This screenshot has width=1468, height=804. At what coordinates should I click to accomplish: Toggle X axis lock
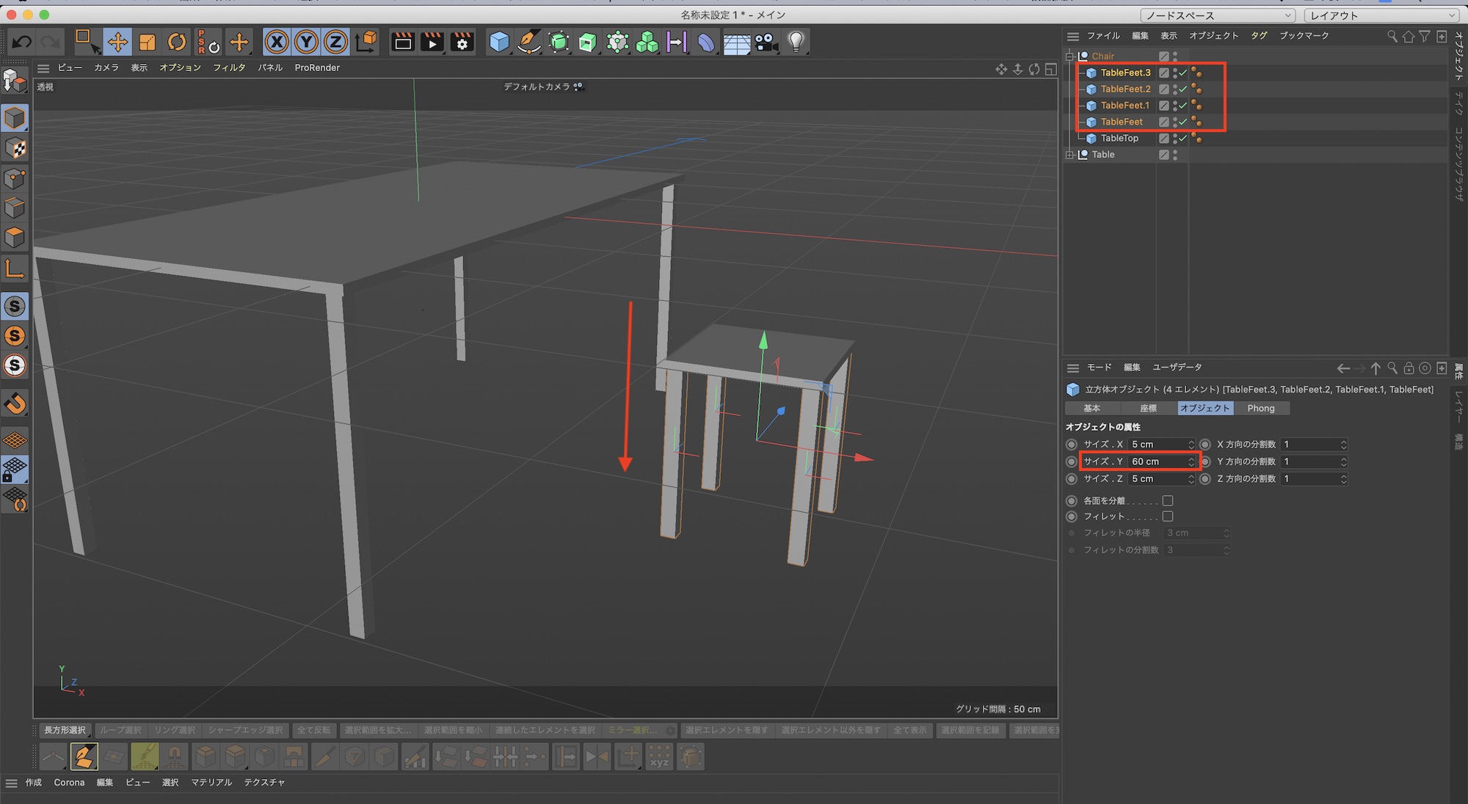[x=277, y=42]
